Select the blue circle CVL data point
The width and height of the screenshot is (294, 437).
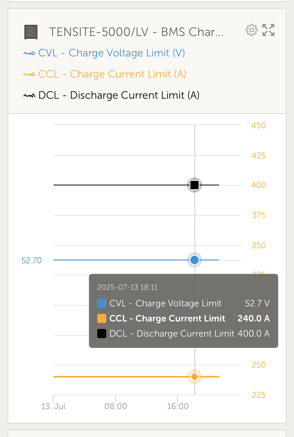194,260
